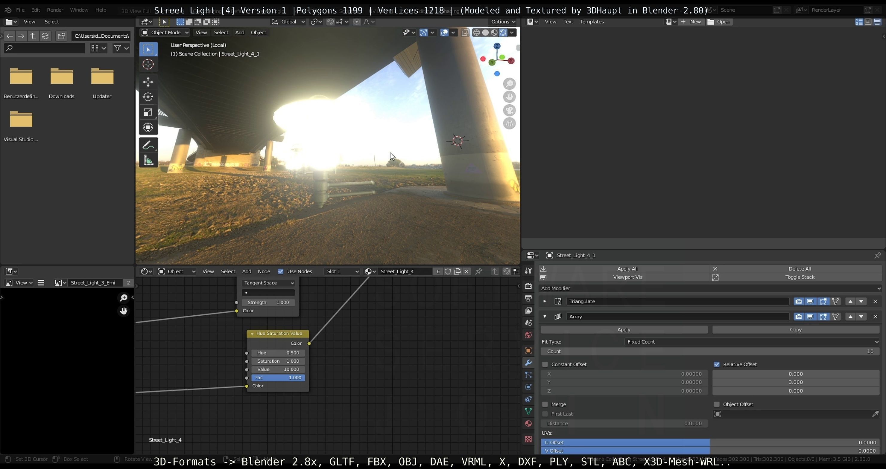Open the Render menu in top bar
The width and height of the screenshot is (886, 469).
coord(55,10)
